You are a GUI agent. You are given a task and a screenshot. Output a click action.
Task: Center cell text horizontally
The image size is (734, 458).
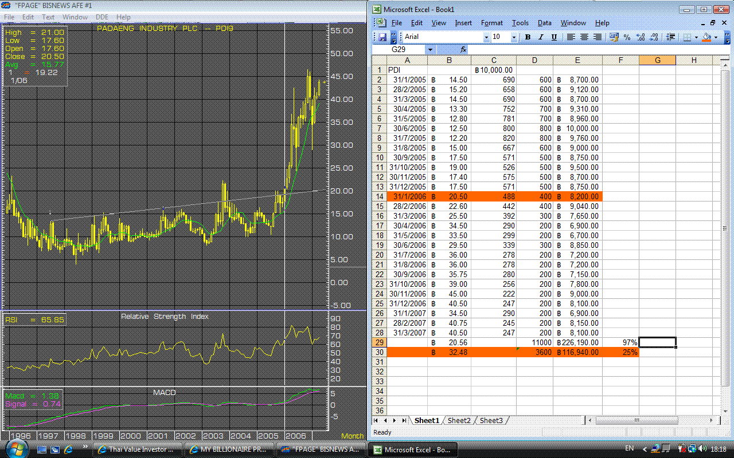tap(584, 37)
